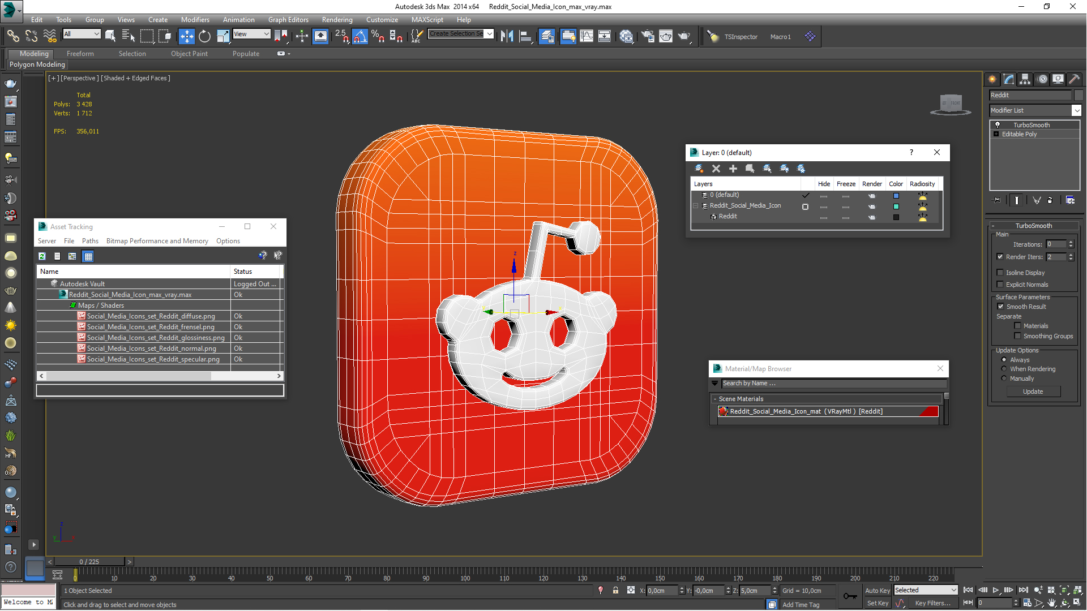Click the Render Production teapot

point(685,36)
